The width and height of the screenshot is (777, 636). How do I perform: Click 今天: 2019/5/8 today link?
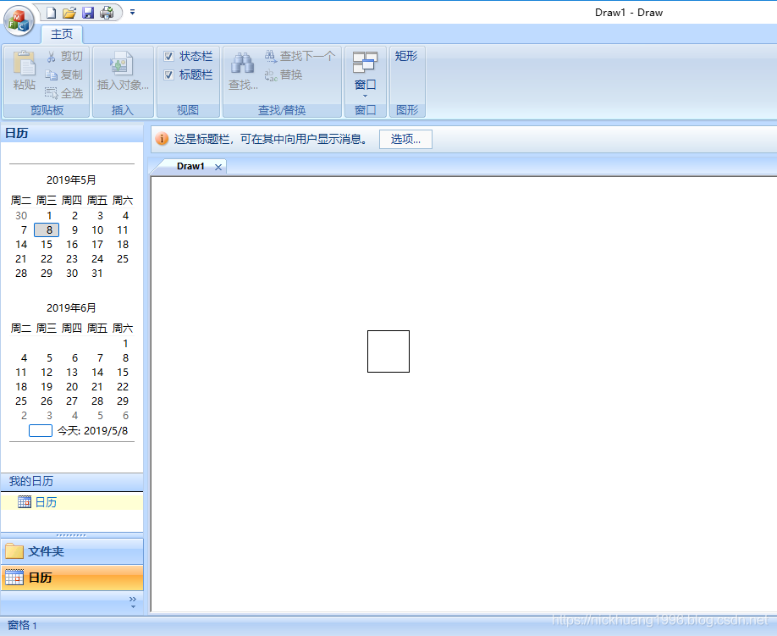point(92,431)
